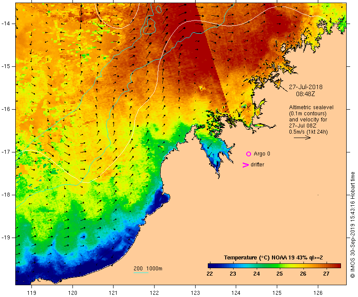The width and height of the screenshot is (358, 297).
Task: Click the '122' longitude axis label
Action: pyautogui.click(x=155, y=293)
